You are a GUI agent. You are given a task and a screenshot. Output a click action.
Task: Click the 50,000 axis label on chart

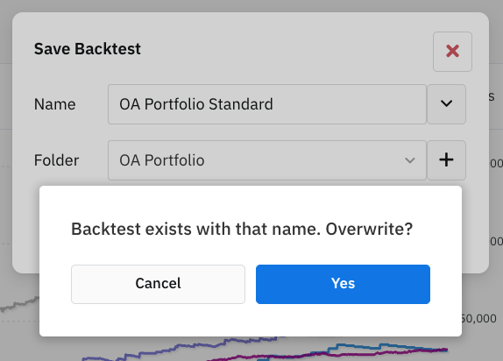[x=478, y=318]
